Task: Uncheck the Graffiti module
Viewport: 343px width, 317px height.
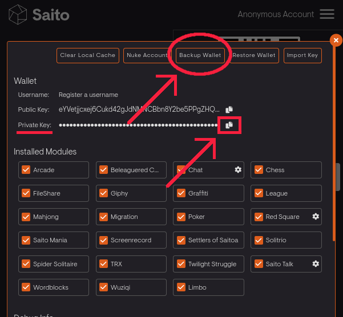Action: pos(181,193)
